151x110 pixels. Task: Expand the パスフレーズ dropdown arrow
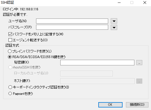(114, 27)
